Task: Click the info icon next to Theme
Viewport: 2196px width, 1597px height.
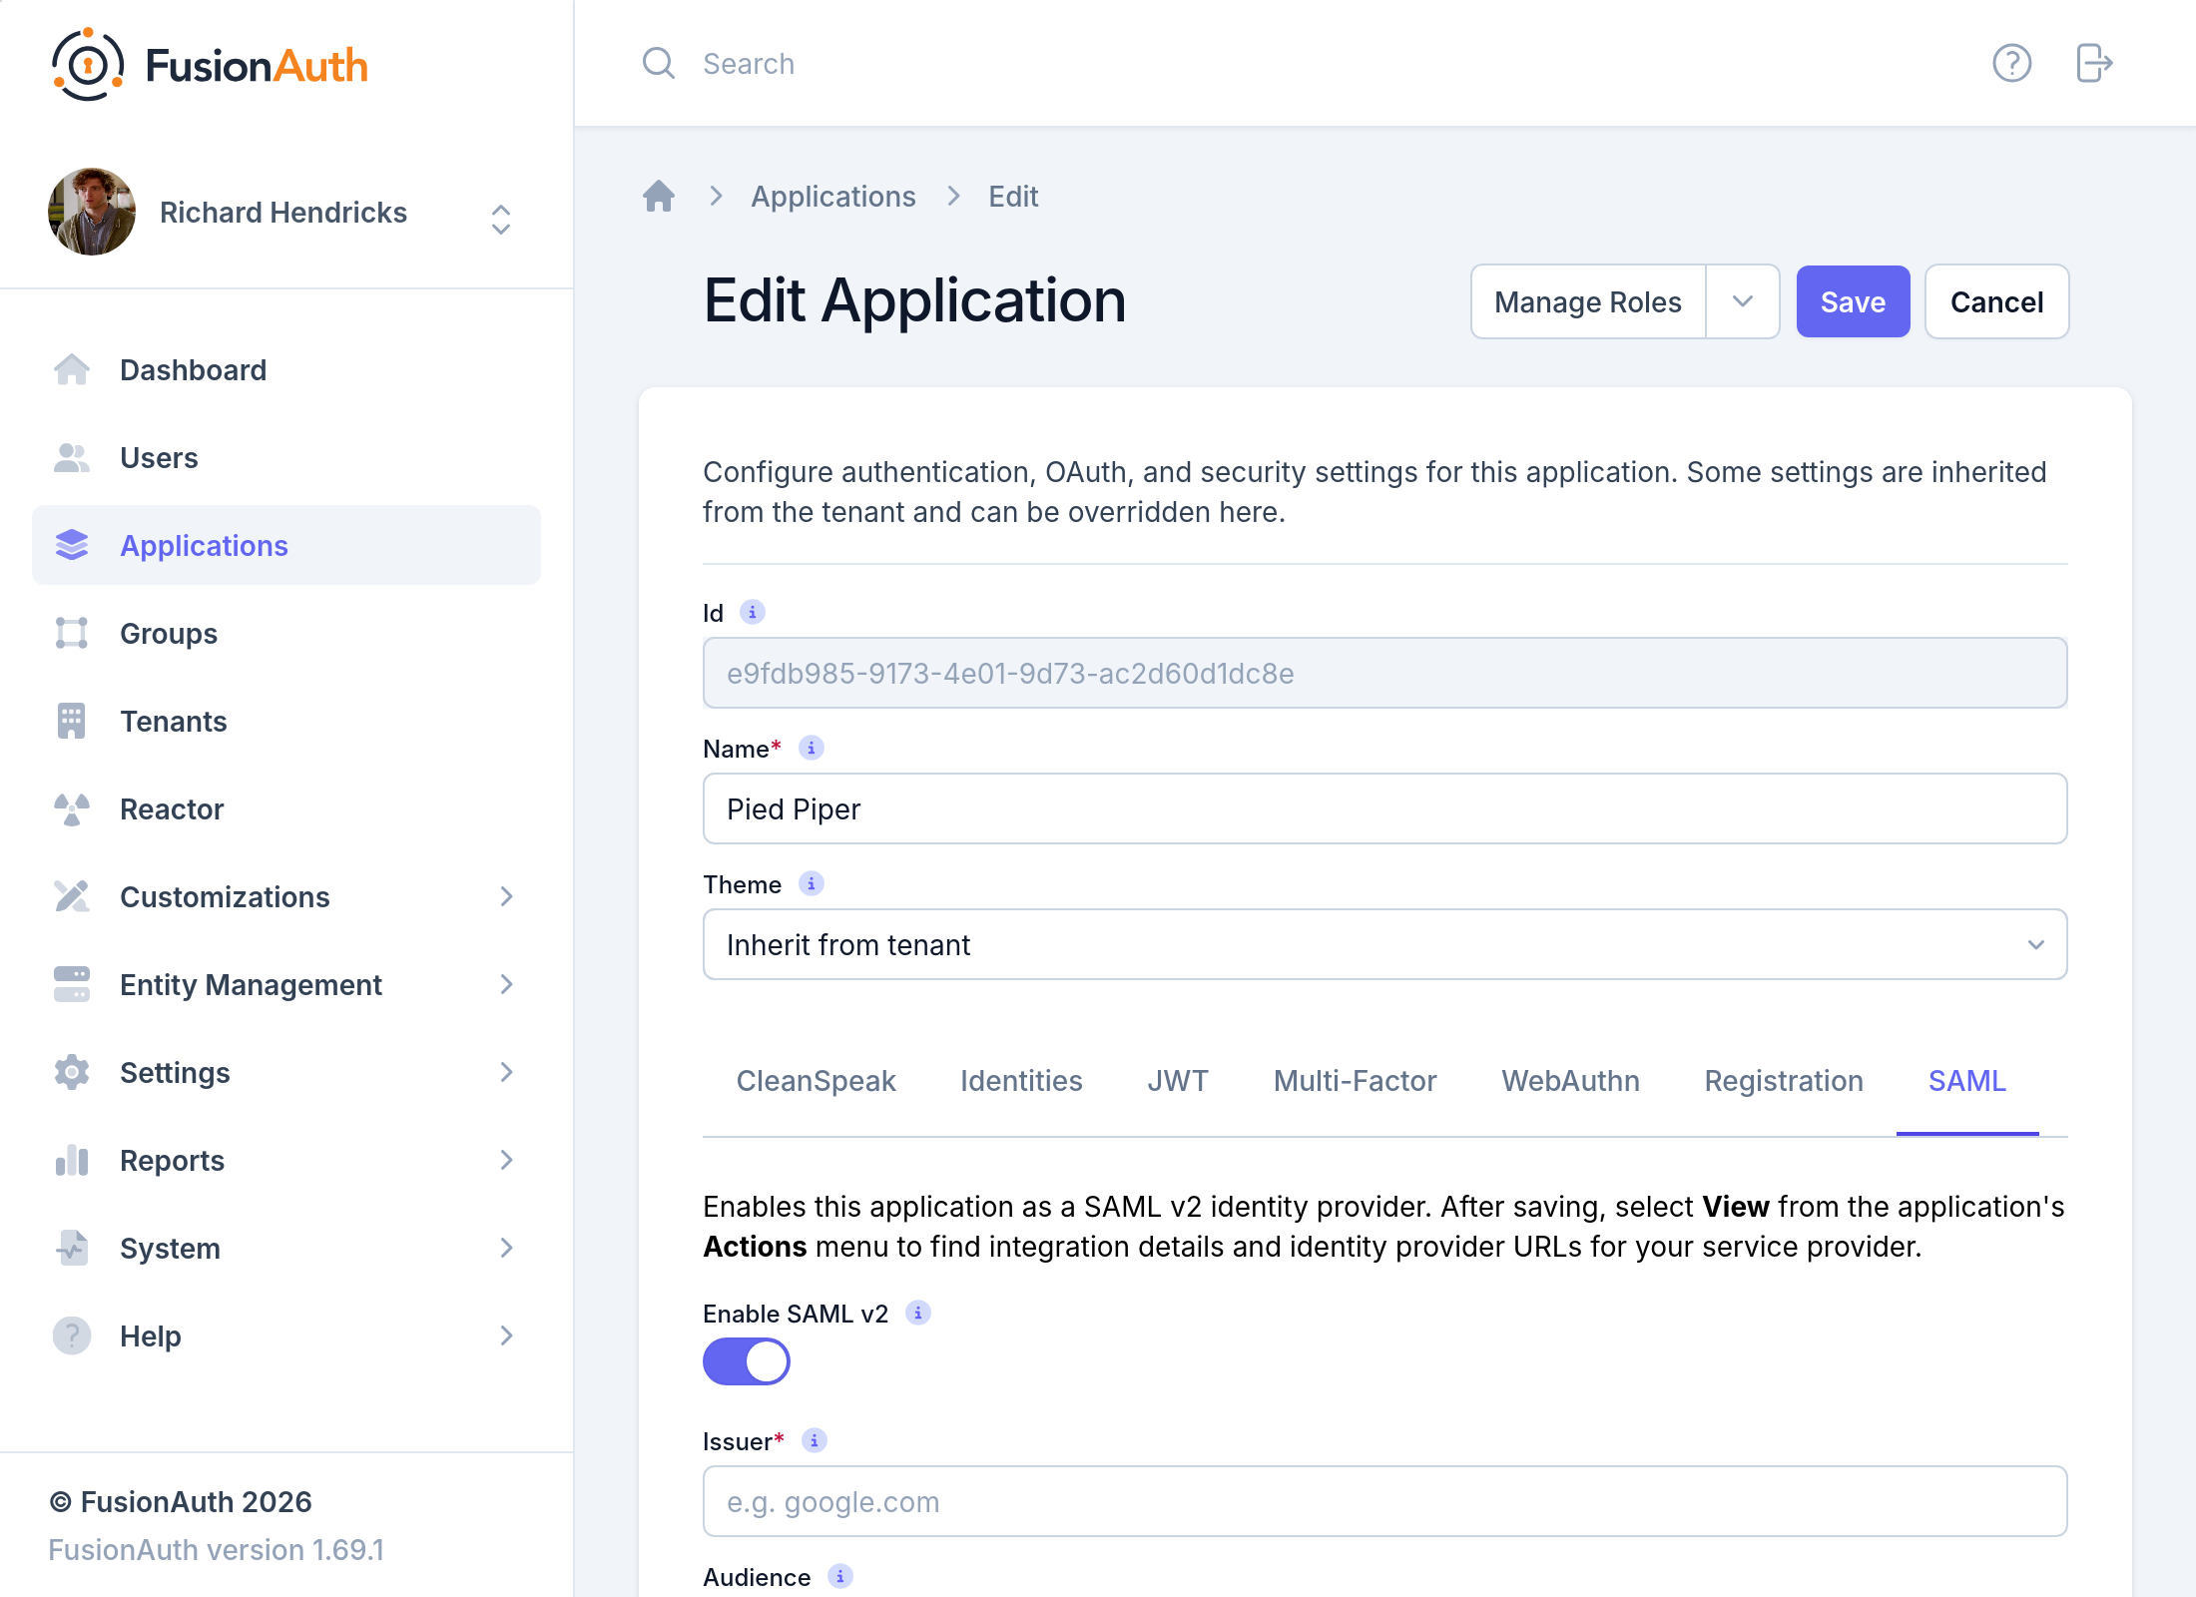Action: pyautogui.click(x=812, y=883)
